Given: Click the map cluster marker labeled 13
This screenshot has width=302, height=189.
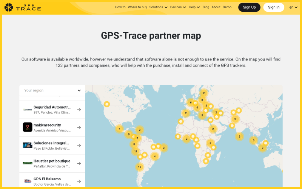Looking at the screenshot, I should [140, 167].
